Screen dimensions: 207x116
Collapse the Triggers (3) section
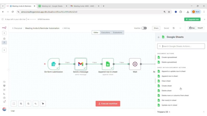204,112
